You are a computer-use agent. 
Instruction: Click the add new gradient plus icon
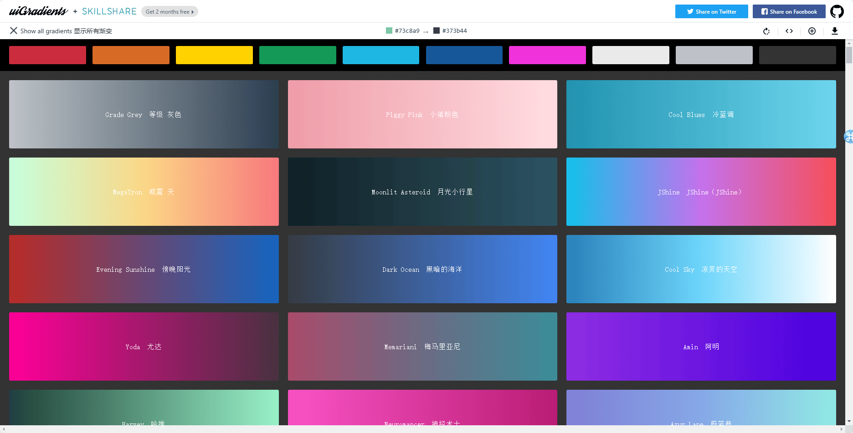(812, 31)
